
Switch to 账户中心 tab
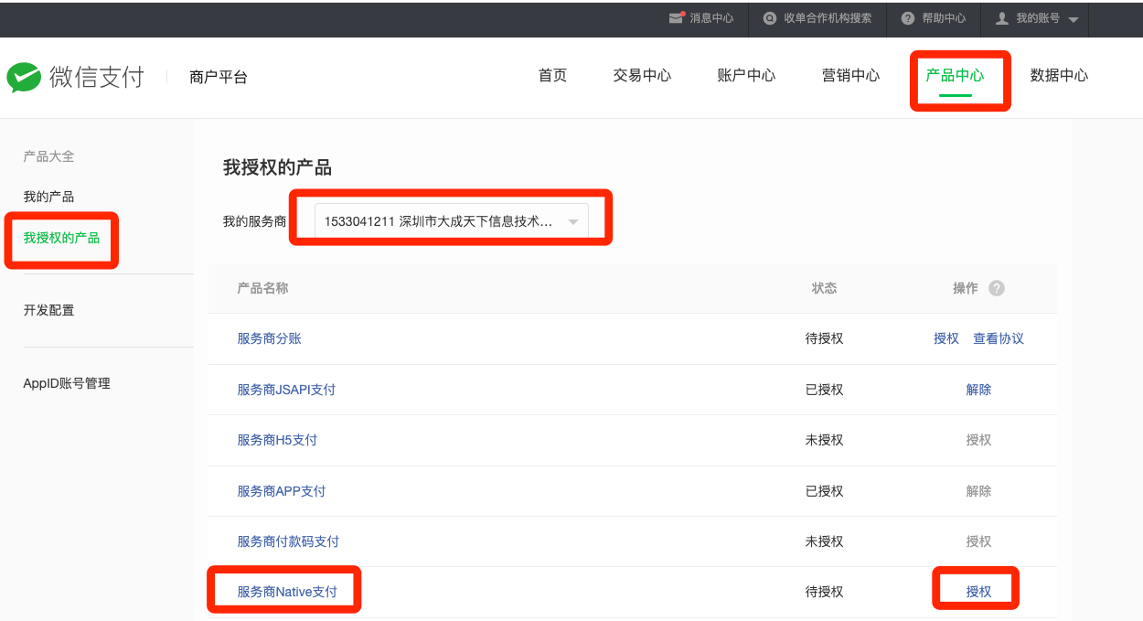[x=746, y=76]
